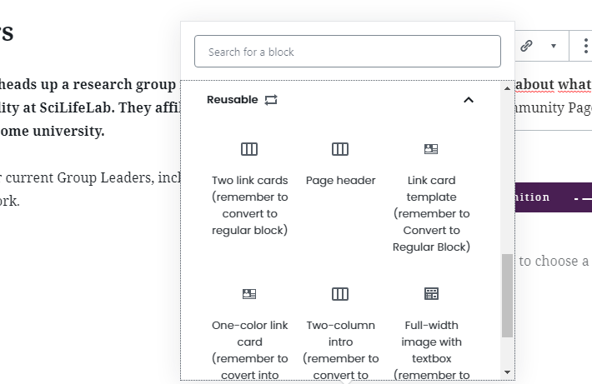Insert the block labeled Page header
The height and width of the screenshot is (384, 592).
pos(340,180)
